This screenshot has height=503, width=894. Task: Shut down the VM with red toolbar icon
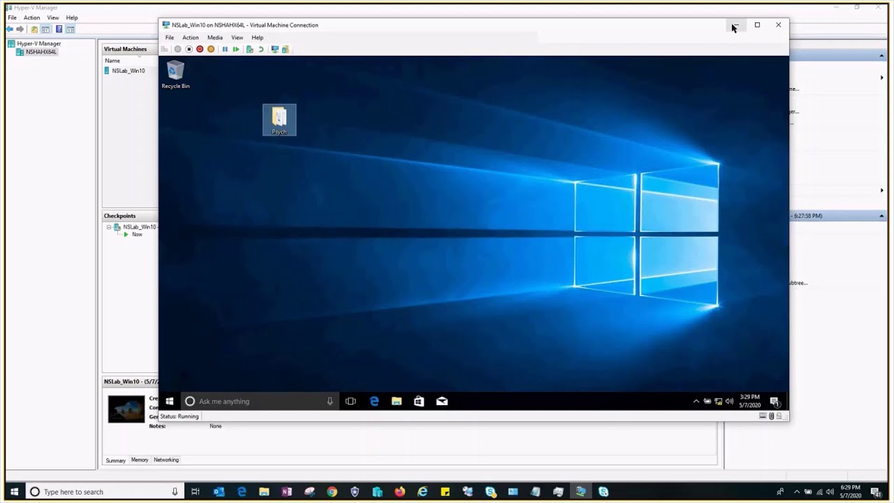click(200, 49)
